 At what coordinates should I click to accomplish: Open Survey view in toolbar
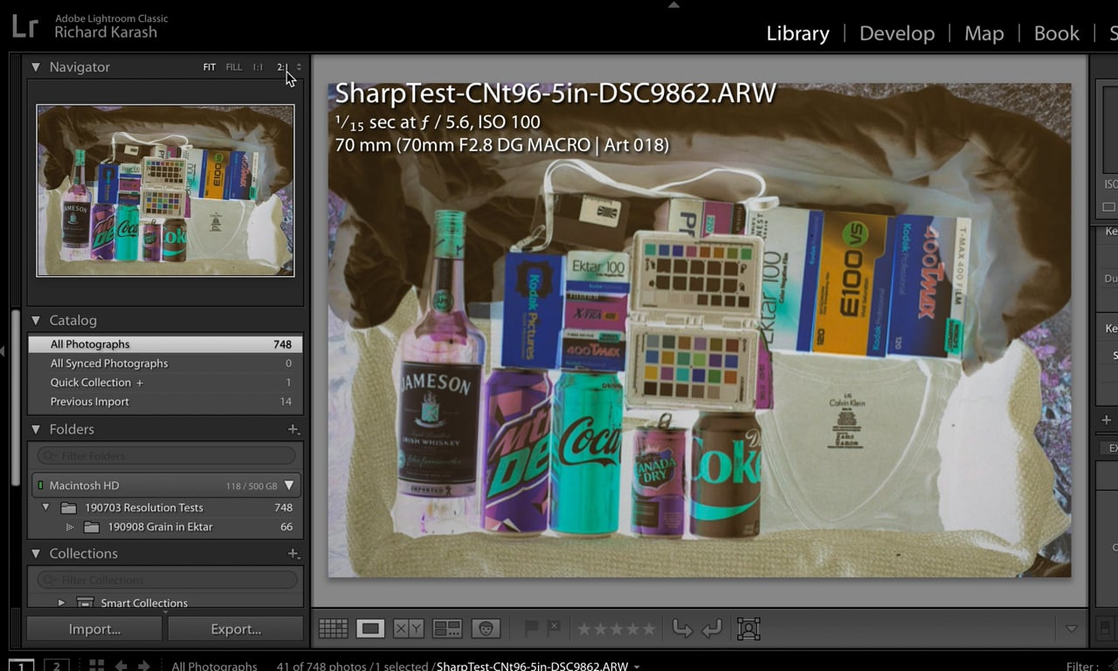point(447,628)
